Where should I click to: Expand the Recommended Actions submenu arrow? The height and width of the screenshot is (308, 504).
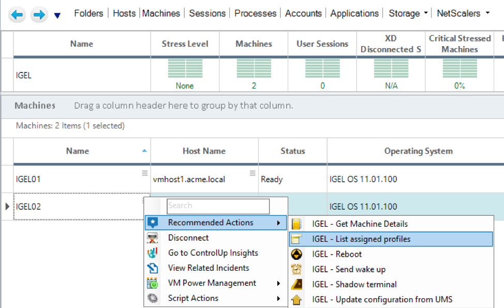(278, 223)
